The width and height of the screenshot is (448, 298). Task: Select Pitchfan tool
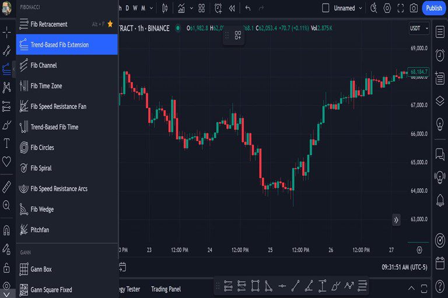pyautogui.click(x=66, y=229)
